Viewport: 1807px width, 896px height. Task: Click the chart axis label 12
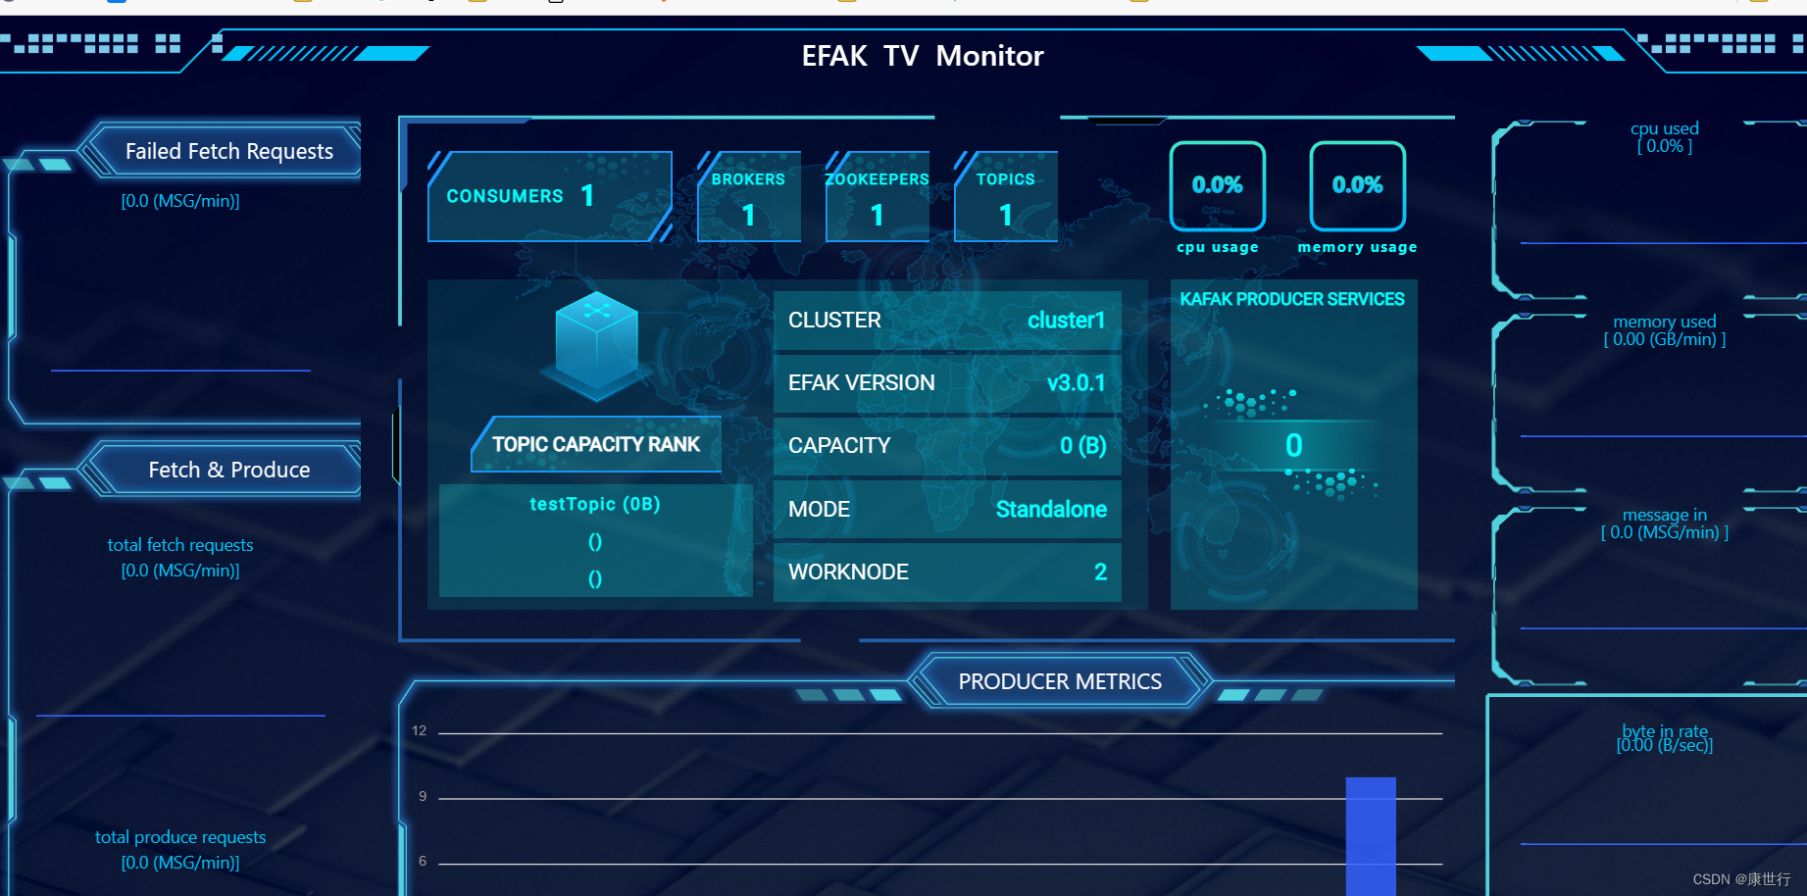[420, 730]
